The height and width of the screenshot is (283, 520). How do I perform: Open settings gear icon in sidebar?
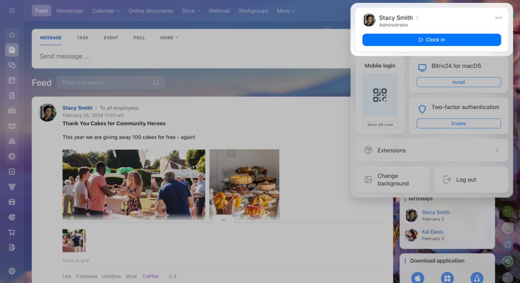(12, 271)
